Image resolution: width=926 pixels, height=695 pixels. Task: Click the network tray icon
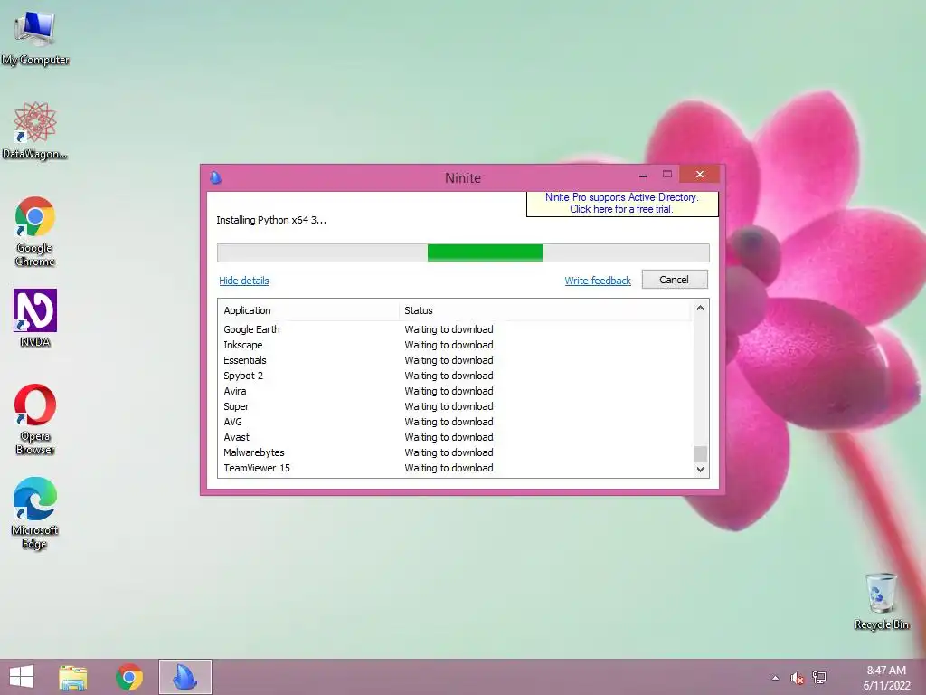pyautogui.click(x=819, y=678)
